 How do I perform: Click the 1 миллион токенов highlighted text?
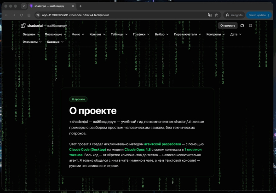[x=193, y=150]
